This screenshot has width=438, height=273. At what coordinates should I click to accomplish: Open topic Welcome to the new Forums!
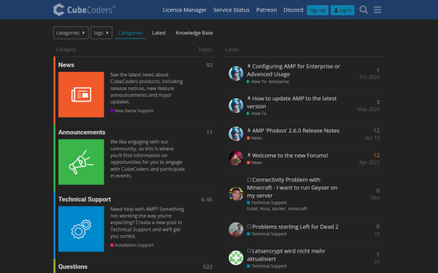(290, 156)
